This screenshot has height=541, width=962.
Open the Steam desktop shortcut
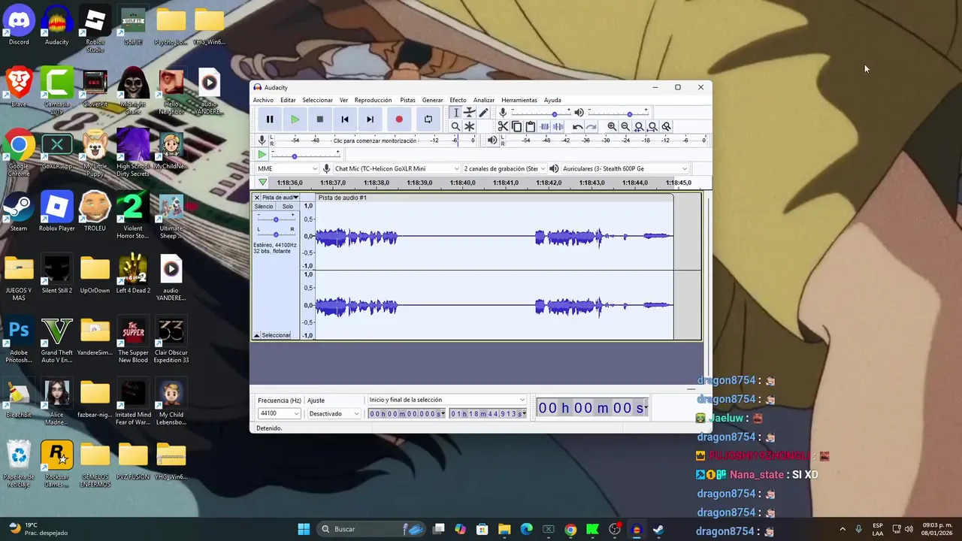click(19, 212)
